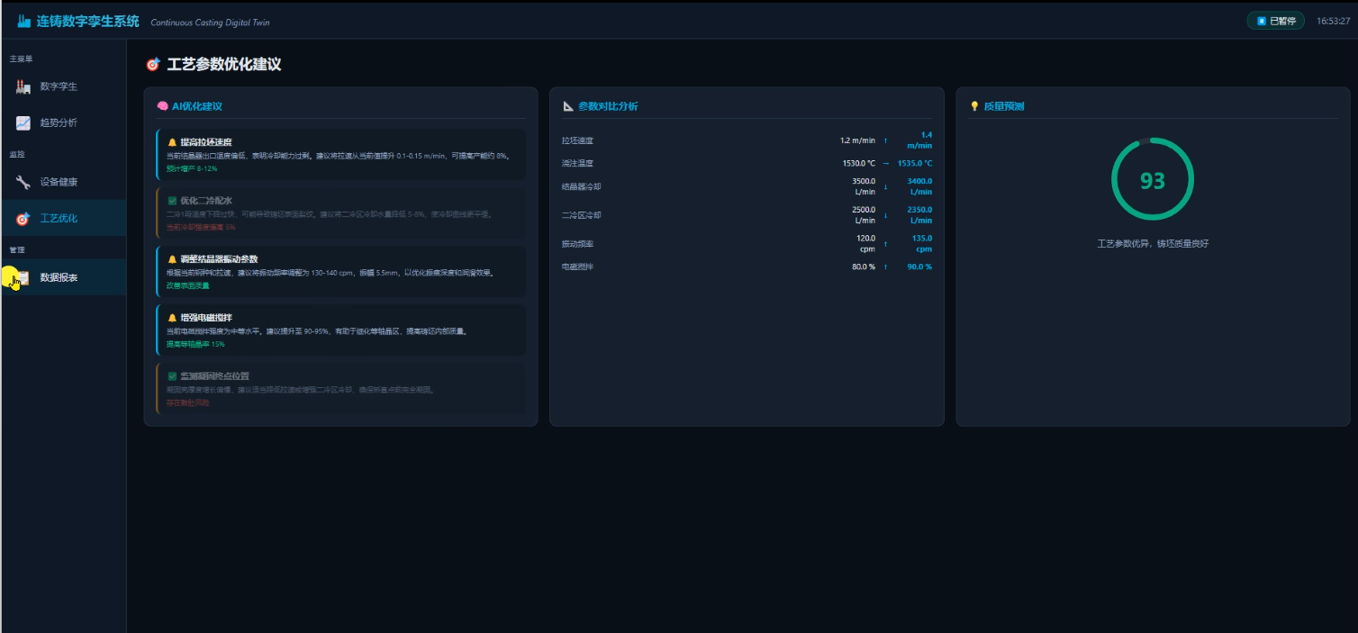Click the clock showing 16:53:27
1358x633 pixels.
click(x=1333, y=21)
